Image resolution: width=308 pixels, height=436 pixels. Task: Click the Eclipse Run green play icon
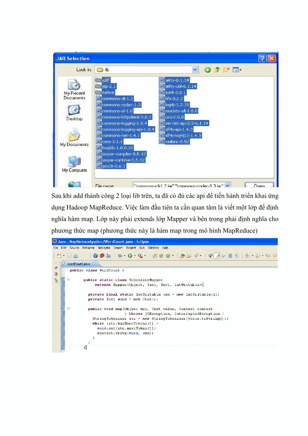click(x=130, y=256)
